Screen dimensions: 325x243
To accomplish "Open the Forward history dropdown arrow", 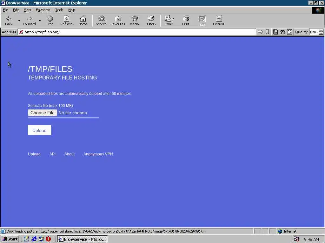I will pyautogui.click(x=40, y=21).
